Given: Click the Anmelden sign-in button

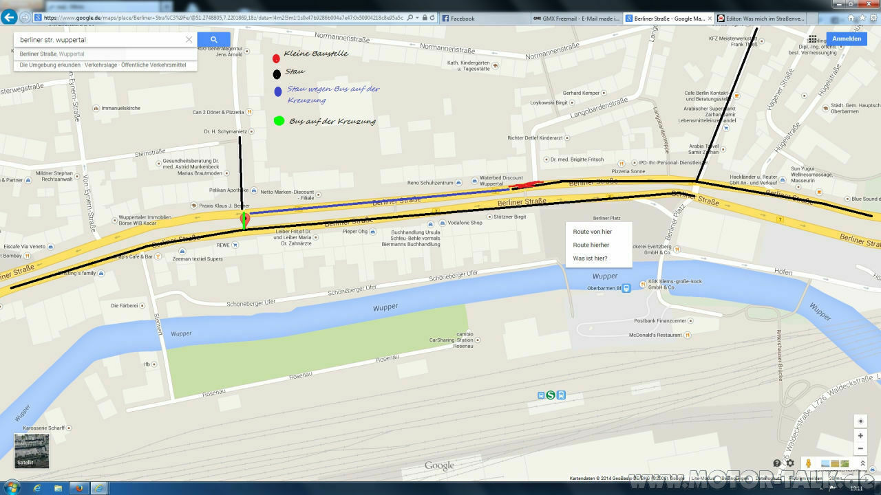Looking at the screenshot, I should [x=847, y=39].
